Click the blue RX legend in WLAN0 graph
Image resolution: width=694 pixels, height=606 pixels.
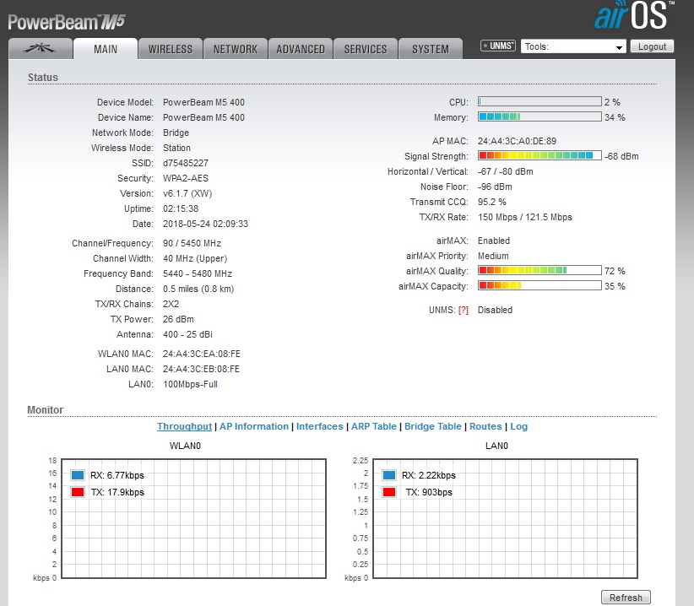[x=78, y=475]
